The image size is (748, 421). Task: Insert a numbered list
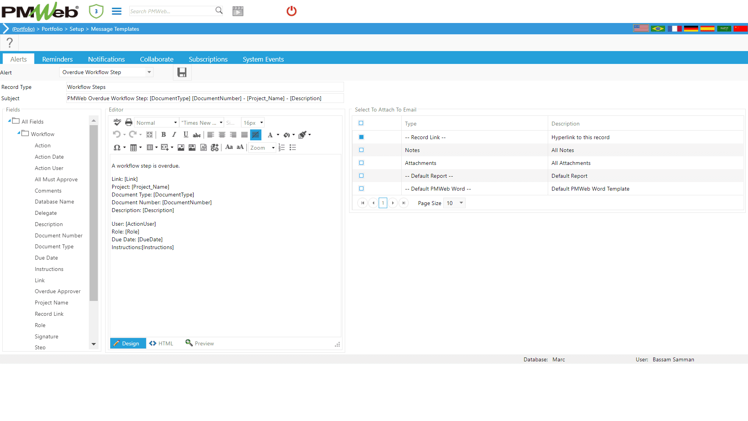[282, 147]
